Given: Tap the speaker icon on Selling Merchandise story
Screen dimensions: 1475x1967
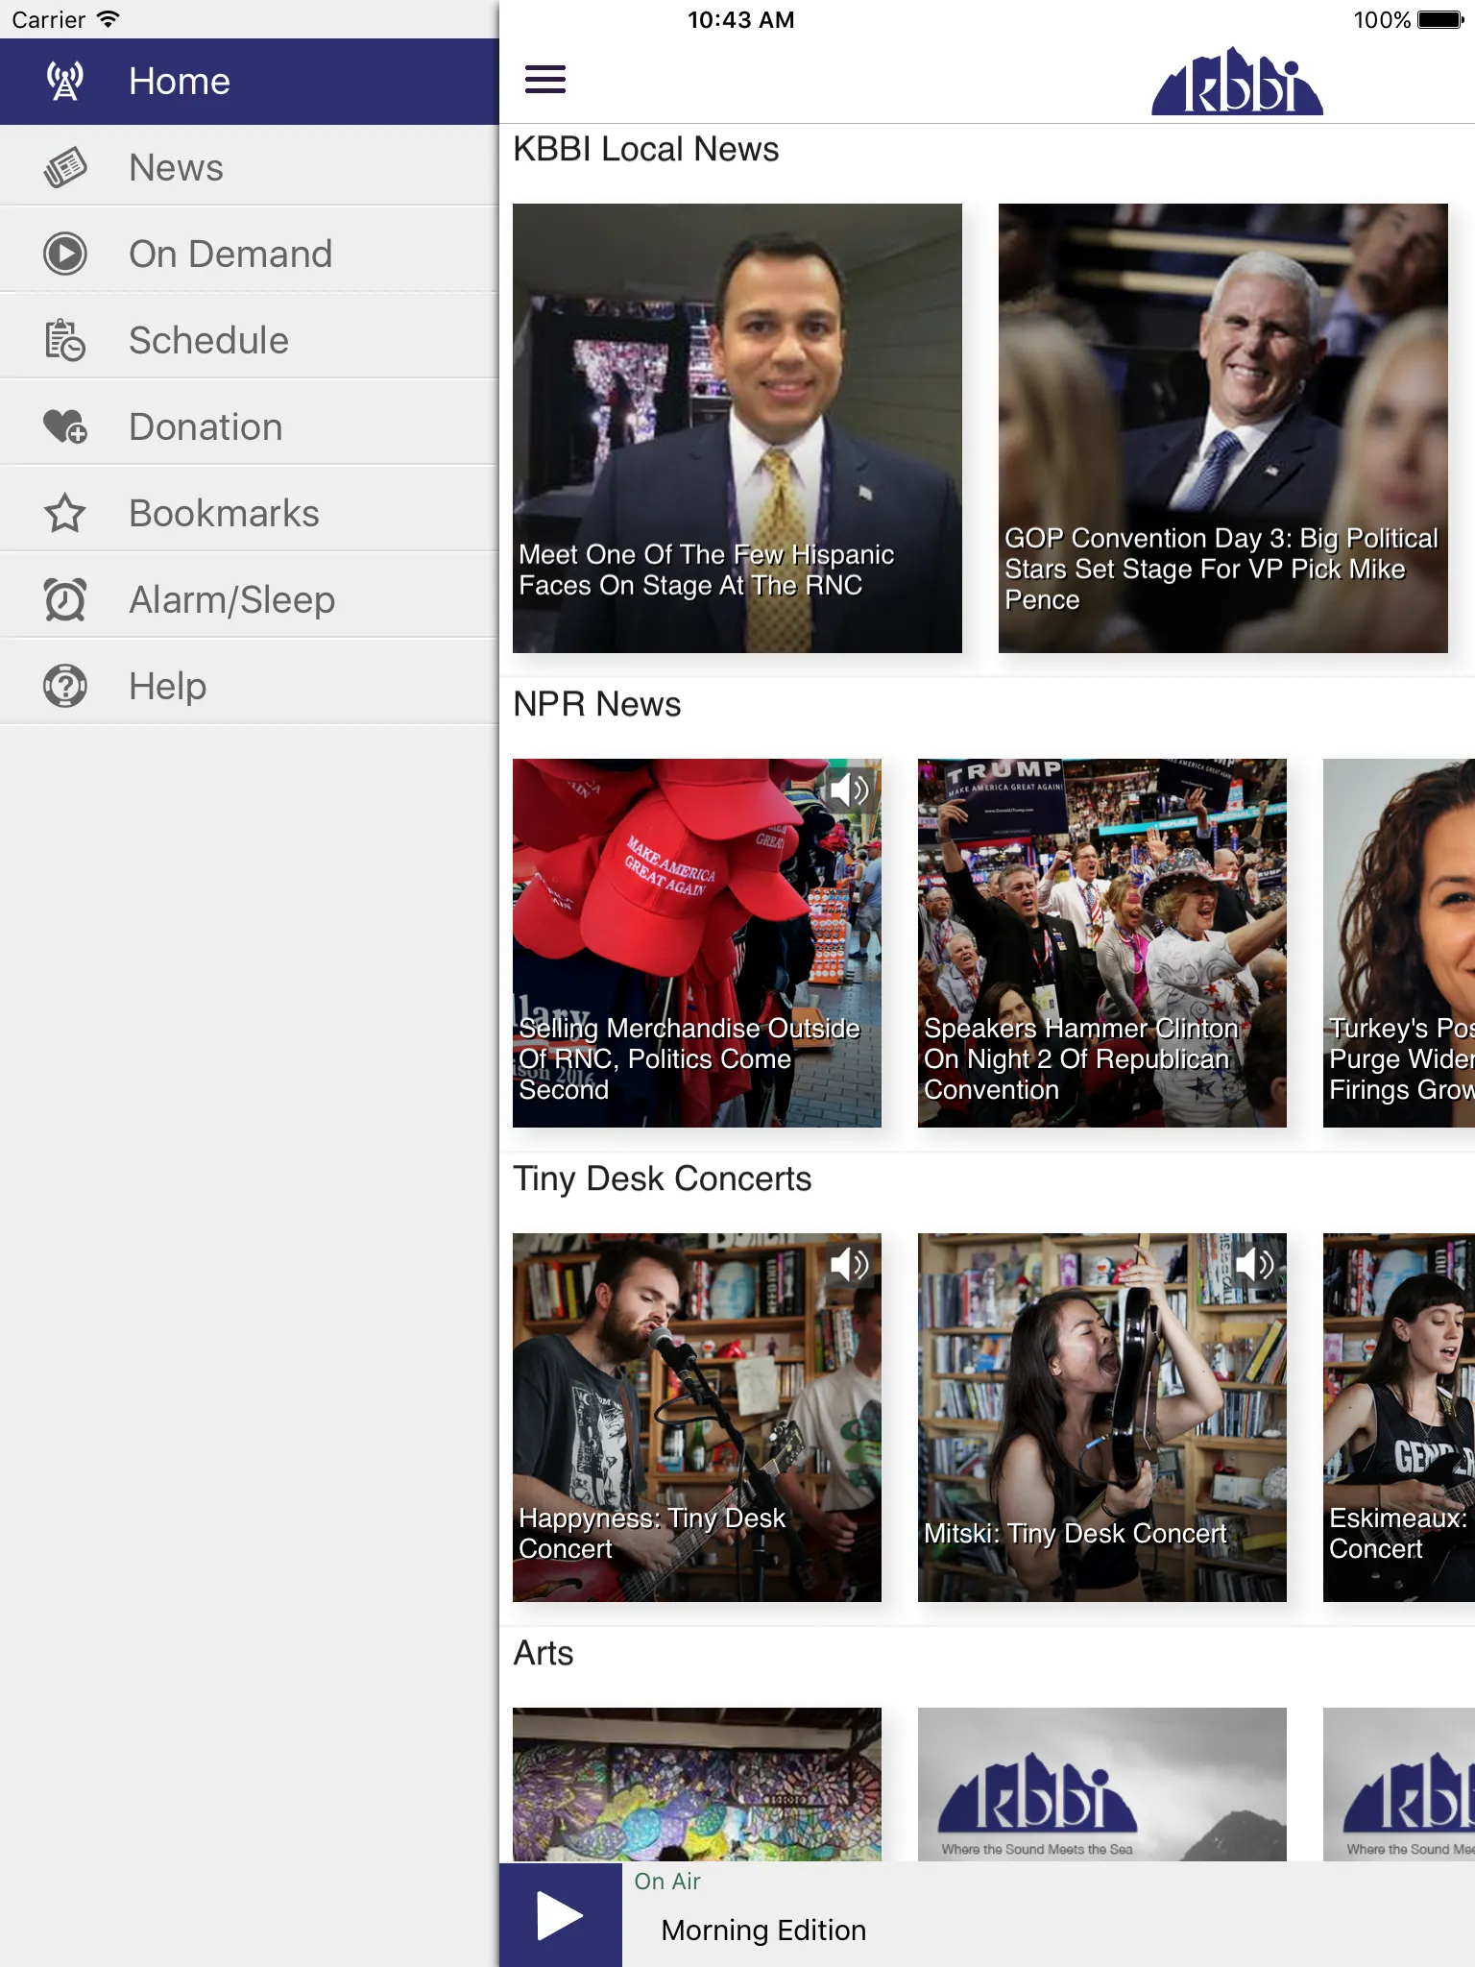Looking at the screenshot, I should (x=850, y=790).
